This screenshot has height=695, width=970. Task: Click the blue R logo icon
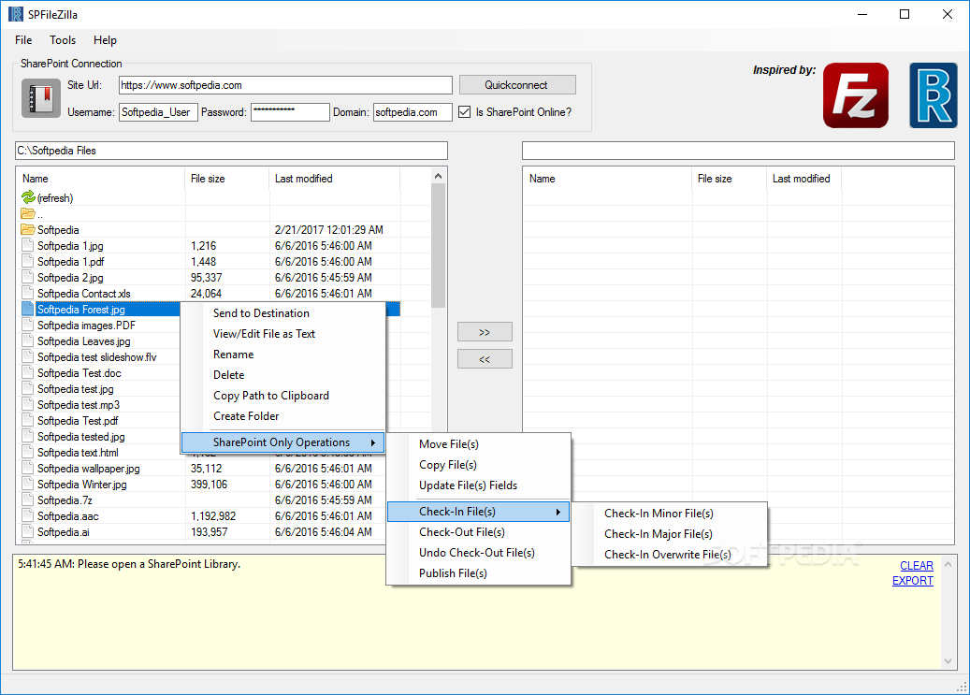[x=933, y=95]
